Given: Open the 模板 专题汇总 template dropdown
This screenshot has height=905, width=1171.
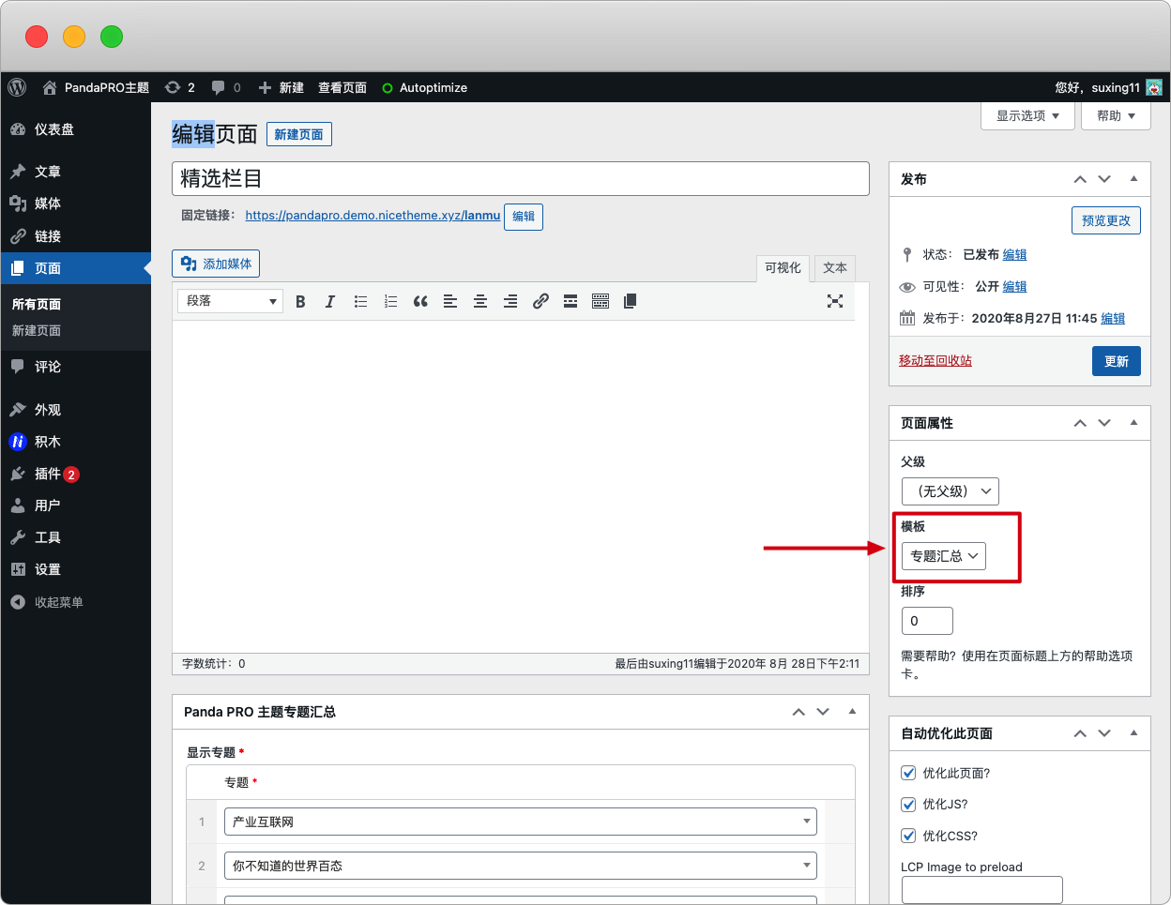Looking at the screenshot, I should click(x=944, y=556).
